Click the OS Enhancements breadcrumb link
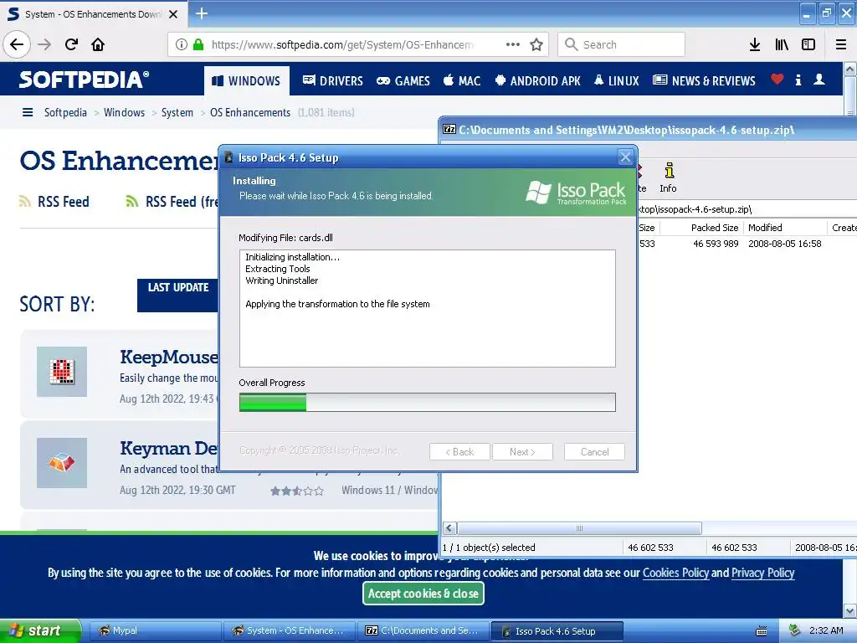This screenshot has width=857, height=643. click(x=250, y=112)
